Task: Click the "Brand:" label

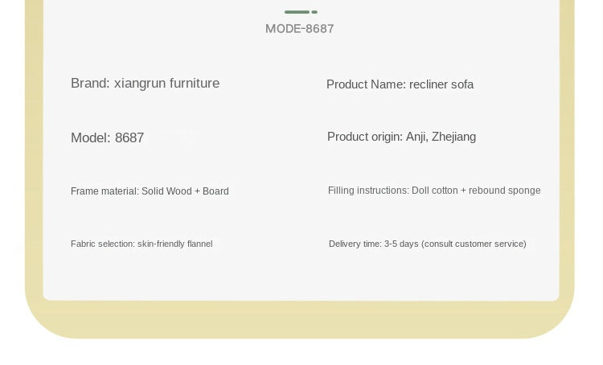Action: tap(90, 84)
